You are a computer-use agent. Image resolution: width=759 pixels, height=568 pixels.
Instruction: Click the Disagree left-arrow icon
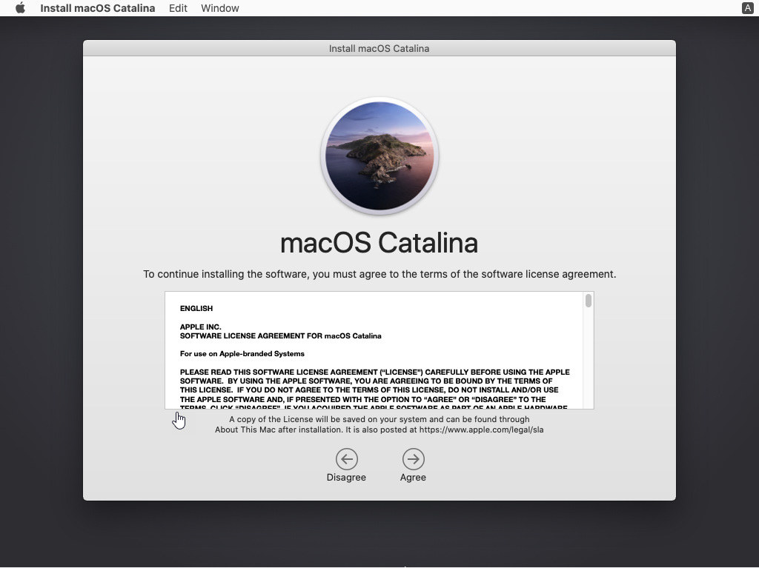click(x=346, y=459)
